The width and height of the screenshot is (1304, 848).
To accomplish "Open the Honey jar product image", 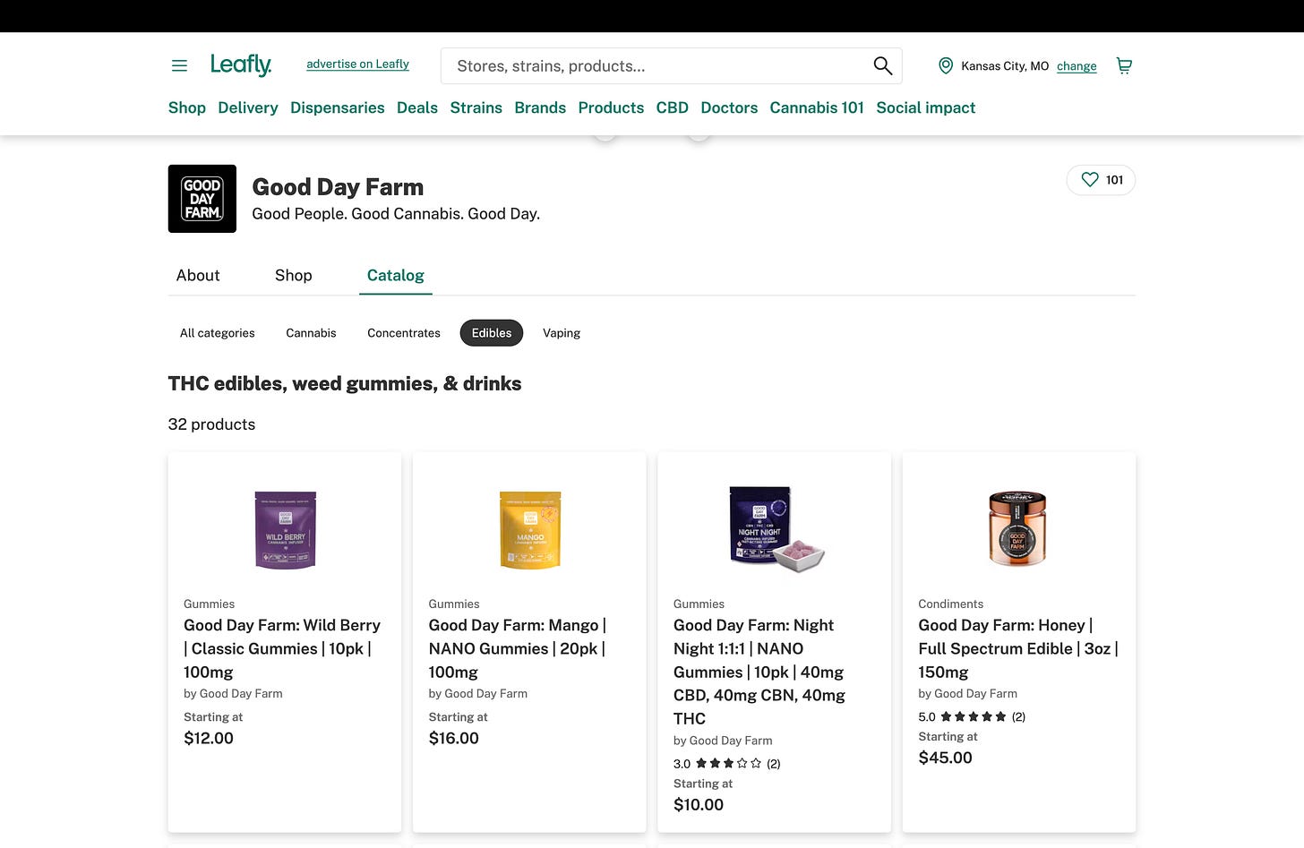I will point(1017,528).
